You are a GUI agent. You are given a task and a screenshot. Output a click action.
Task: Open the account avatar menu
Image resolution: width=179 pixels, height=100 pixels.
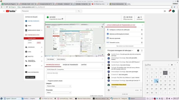(x=173, y=11)
